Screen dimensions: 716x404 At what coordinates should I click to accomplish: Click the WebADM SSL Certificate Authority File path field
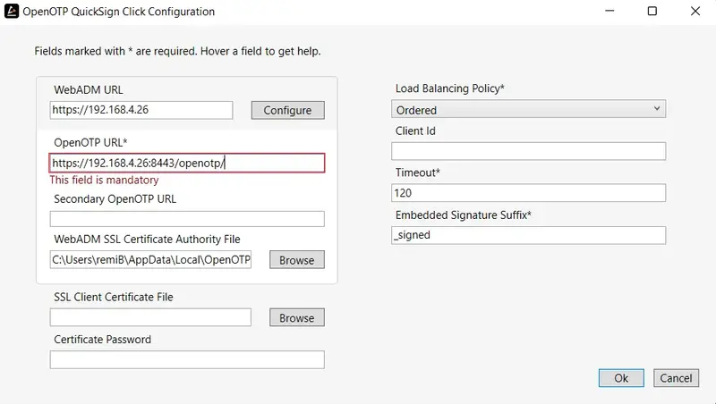150,259
